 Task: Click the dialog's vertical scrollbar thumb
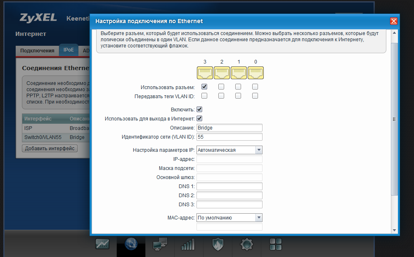pos(394,119)
